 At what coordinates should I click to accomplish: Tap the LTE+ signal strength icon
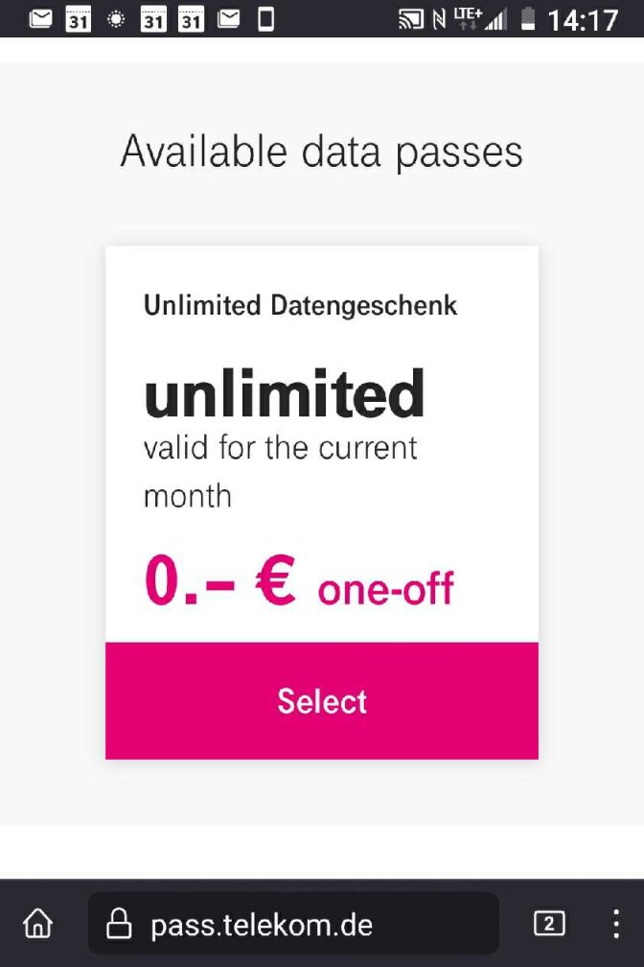click(x=481, y=19)
